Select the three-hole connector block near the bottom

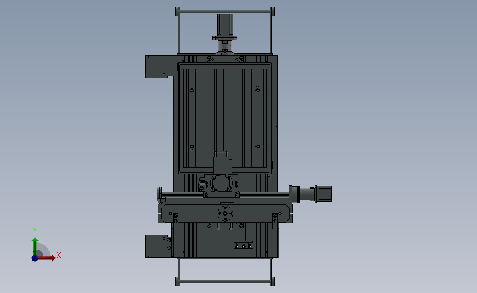(243, 246)
